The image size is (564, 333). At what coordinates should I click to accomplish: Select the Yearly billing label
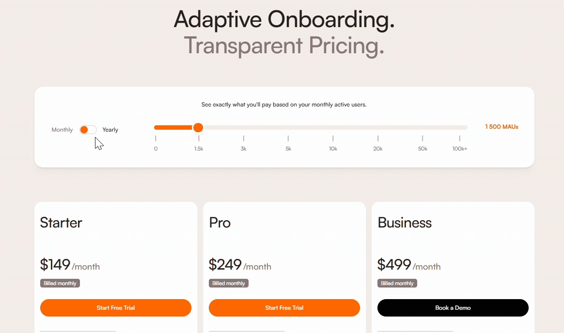point(110,130)
